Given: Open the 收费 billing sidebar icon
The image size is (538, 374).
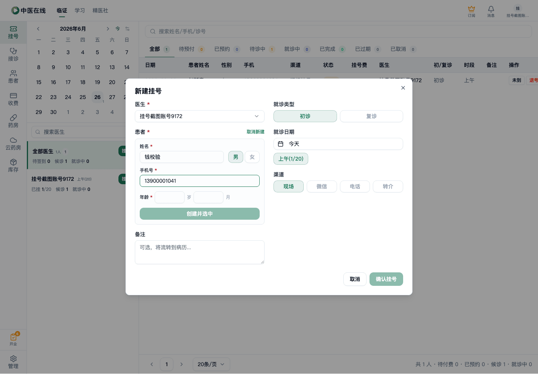Looking at the screenshot, I should (13, 99).
